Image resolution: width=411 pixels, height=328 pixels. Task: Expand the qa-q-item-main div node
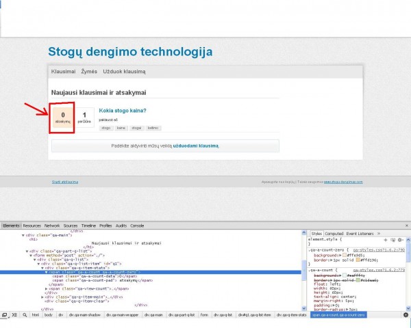[42, 297]
